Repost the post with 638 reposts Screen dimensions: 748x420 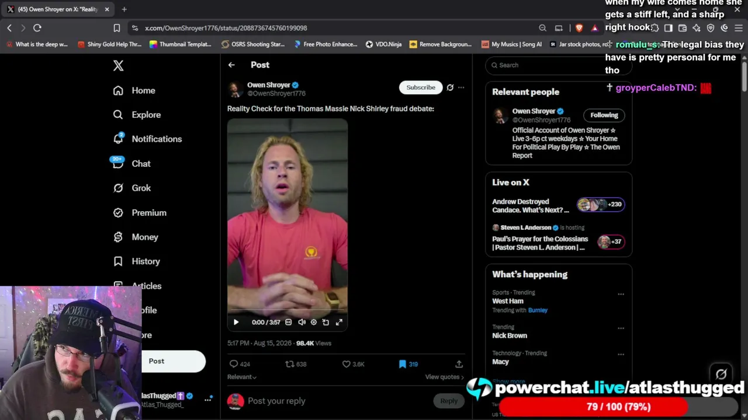(296, 364)
